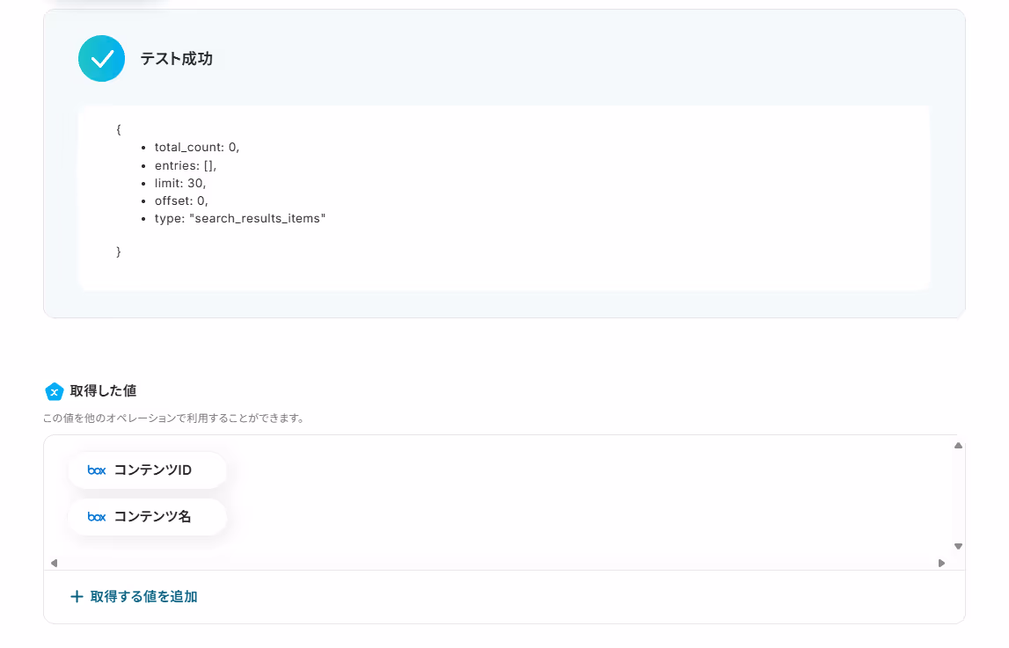Screen dimensions: 1009x648
Task: Click the 取得した値 section heading
Action: coord(103,391)
